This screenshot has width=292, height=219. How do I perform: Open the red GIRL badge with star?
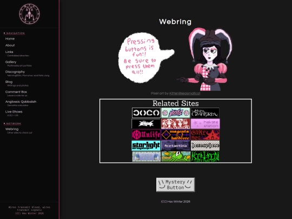pos(205,135)
